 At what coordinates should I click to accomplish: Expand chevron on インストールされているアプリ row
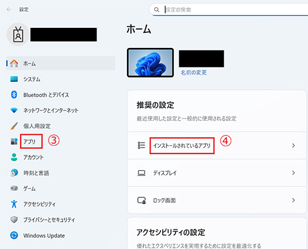coord(293,145)
